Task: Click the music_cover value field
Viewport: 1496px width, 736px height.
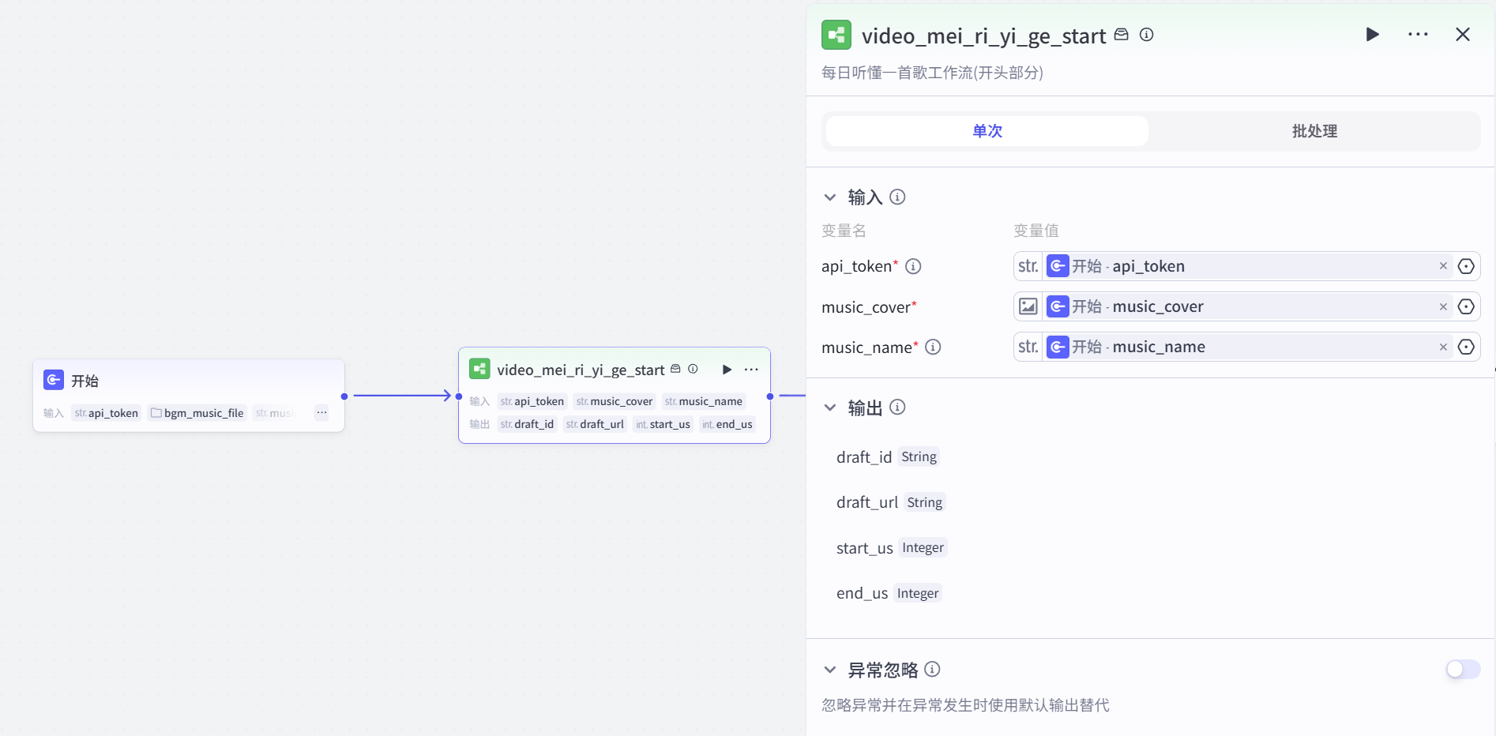Action: point(1246,306)
